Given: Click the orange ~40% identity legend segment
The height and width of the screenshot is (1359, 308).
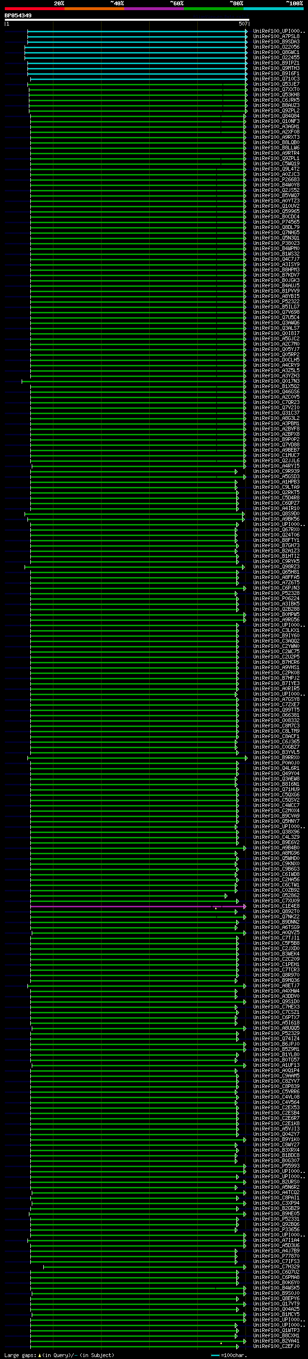Looking at the screenshot, I should coord(94,9).
